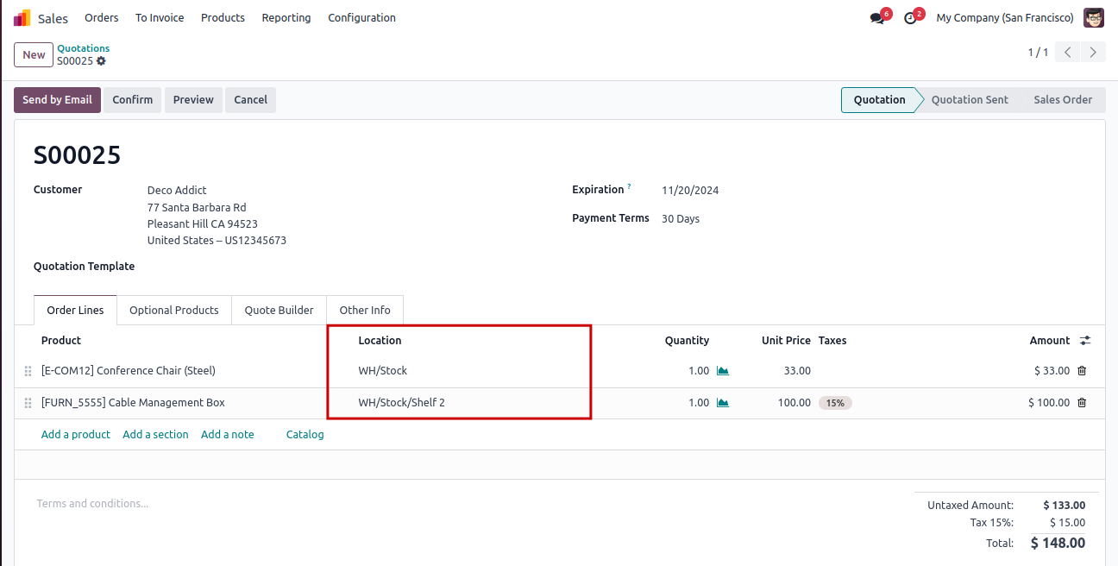Open the Orders menu
Screen dimensions: 1118x566
coord(102,17)
